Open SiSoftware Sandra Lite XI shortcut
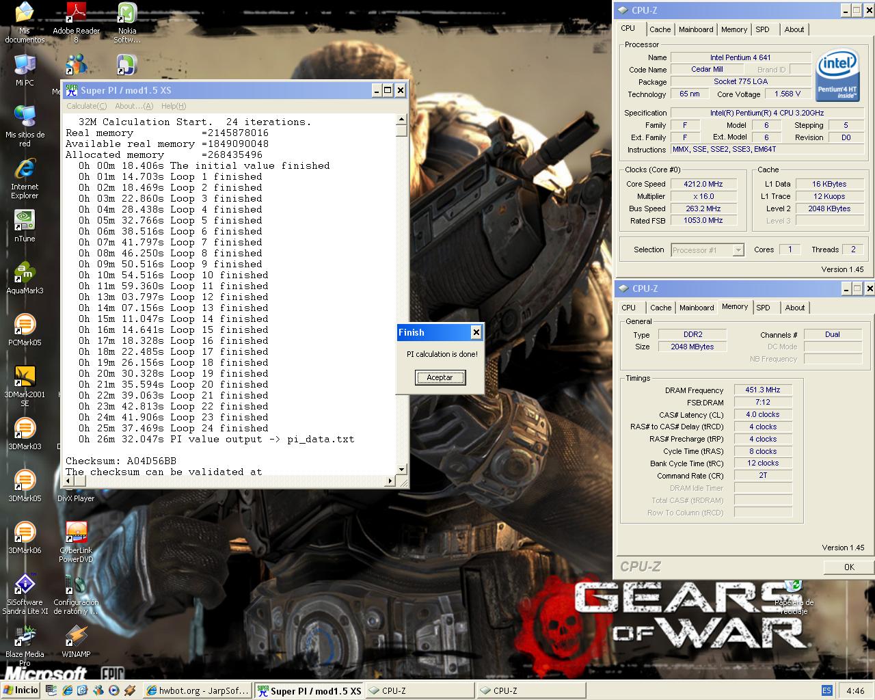 (x=25, y=594)
